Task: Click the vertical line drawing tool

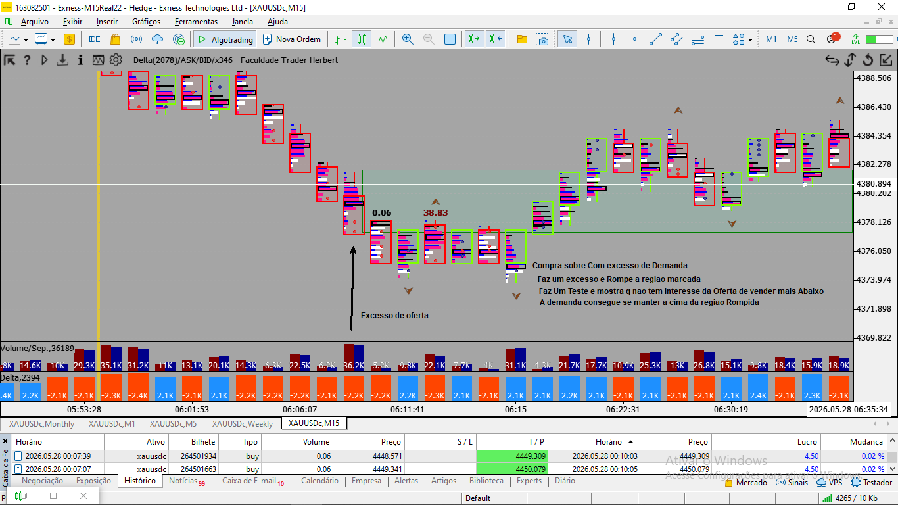Action: pos(613,39)
